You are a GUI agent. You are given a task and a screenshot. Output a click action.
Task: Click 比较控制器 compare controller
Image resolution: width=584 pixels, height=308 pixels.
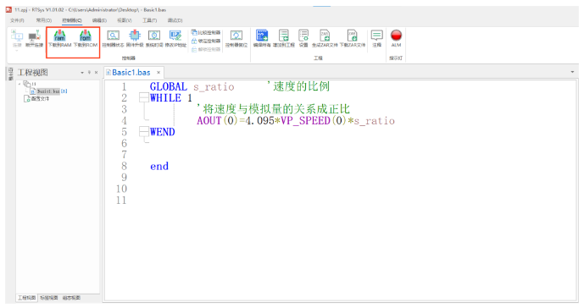(206, 33)
